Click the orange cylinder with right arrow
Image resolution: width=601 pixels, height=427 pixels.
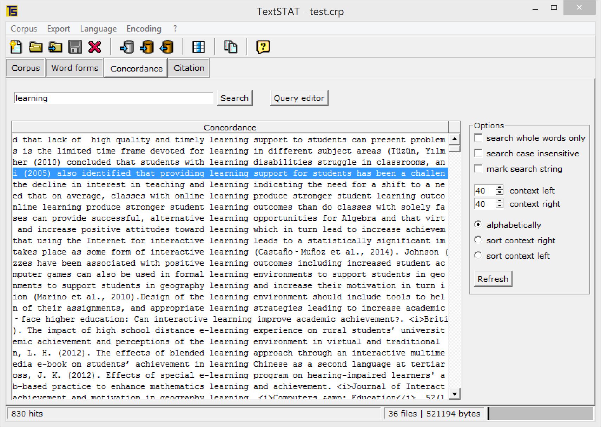click(147, 47)
